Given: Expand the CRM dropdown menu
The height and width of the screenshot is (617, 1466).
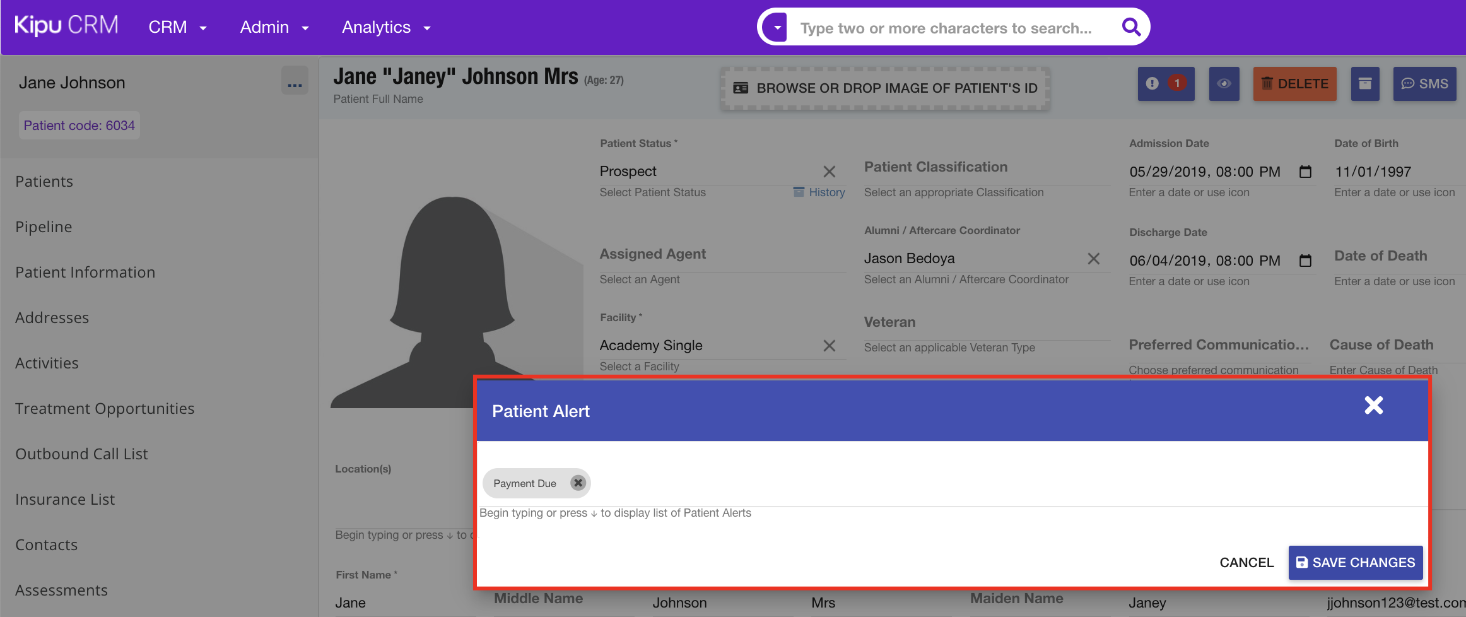Looking at the screenshot, I should pos(177,28).
